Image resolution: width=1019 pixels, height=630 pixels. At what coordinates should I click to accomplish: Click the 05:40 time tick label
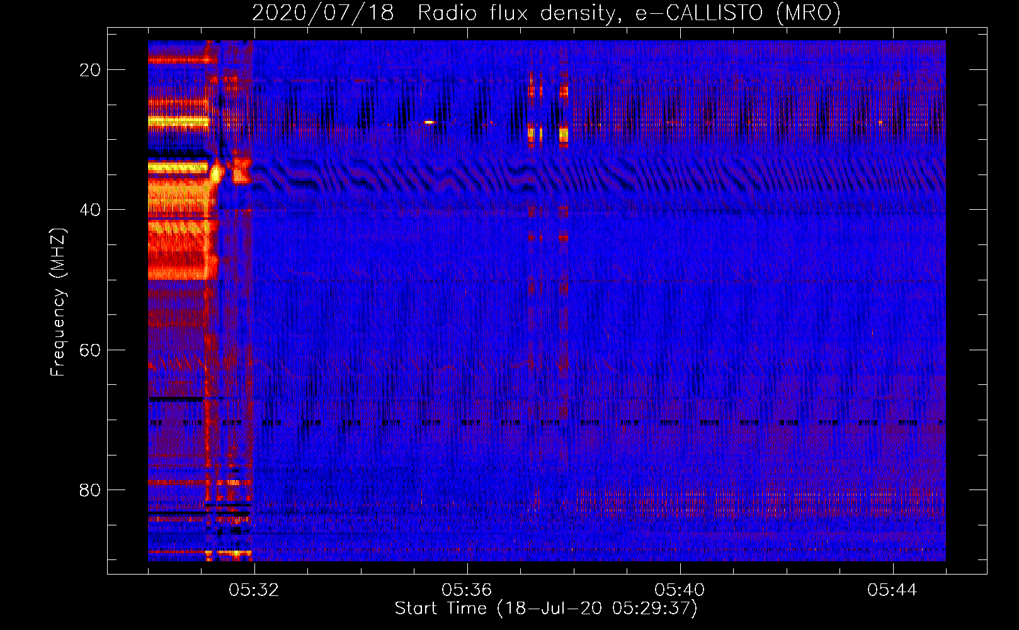(x=680, y=590)
